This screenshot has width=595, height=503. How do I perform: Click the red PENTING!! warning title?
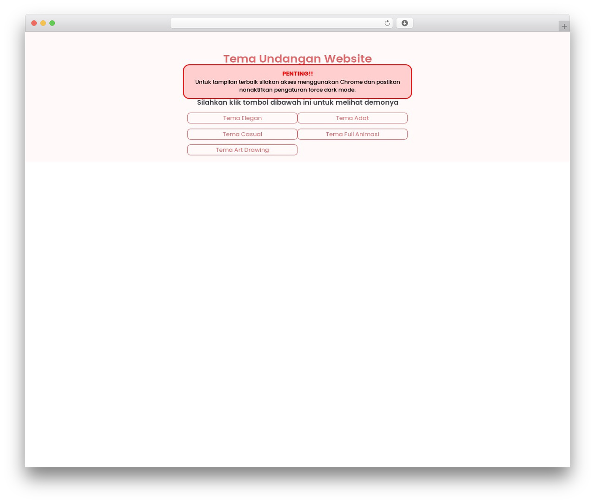297,74
